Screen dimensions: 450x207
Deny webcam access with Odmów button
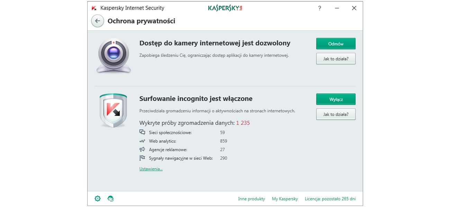pyautogui.click(x=336, y=44)
